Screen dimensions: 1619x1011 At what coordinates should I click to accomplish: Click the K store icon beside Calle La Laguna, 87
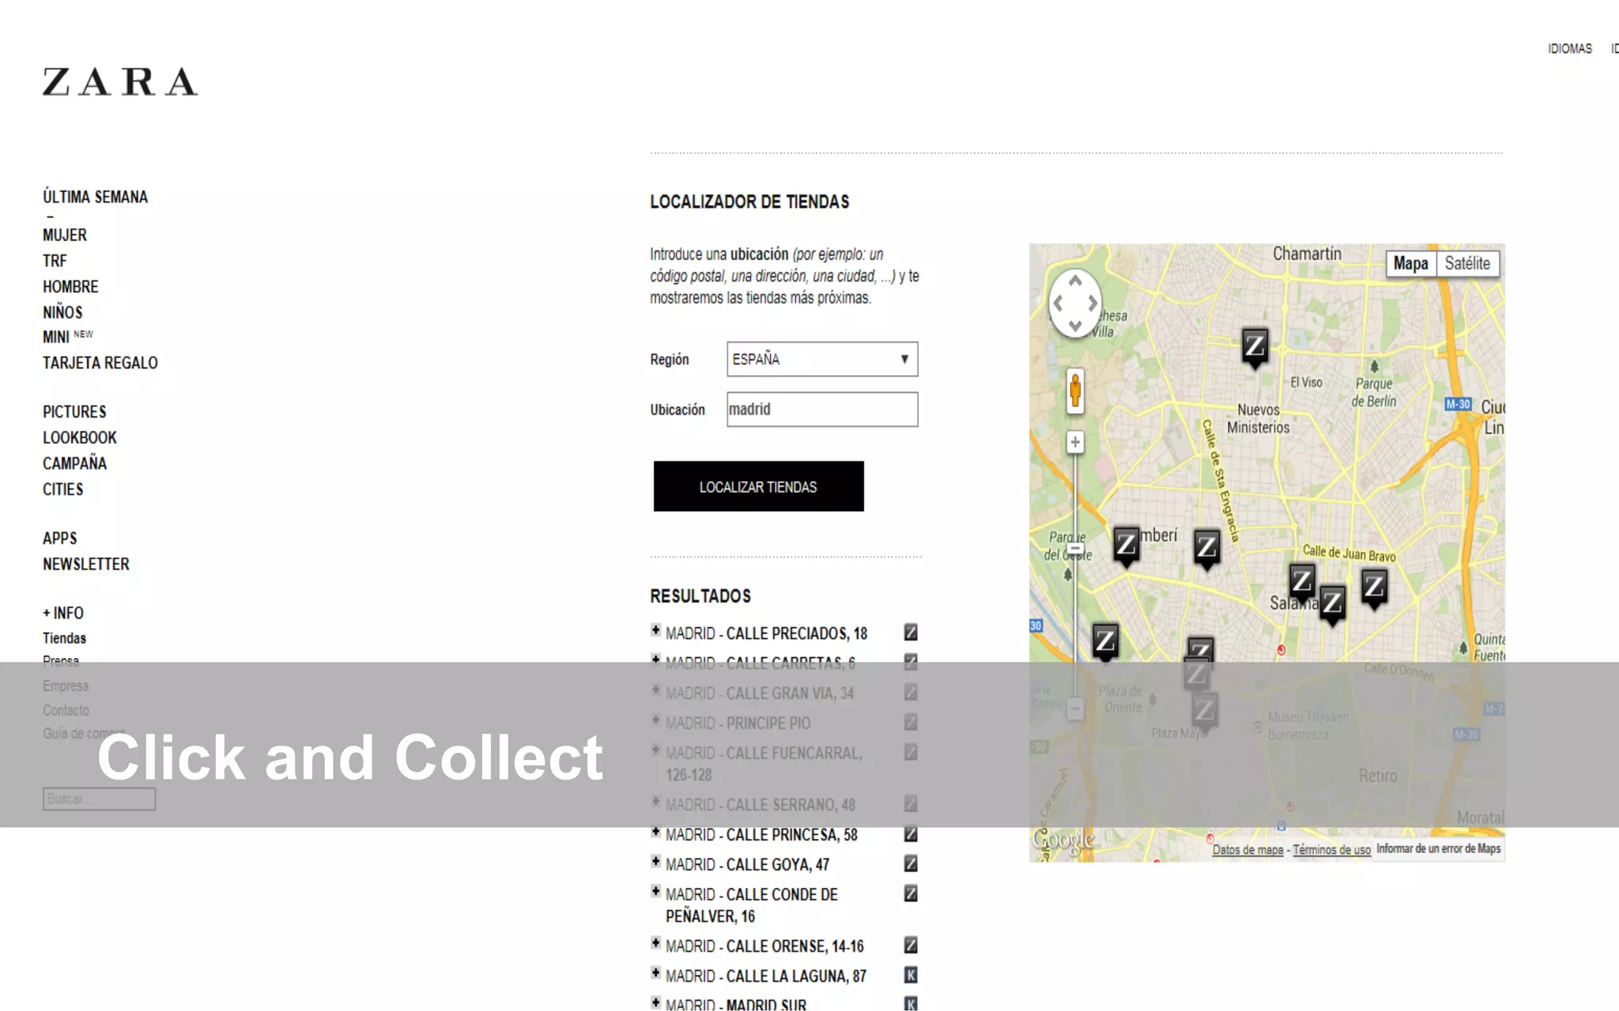coord(911,975)
